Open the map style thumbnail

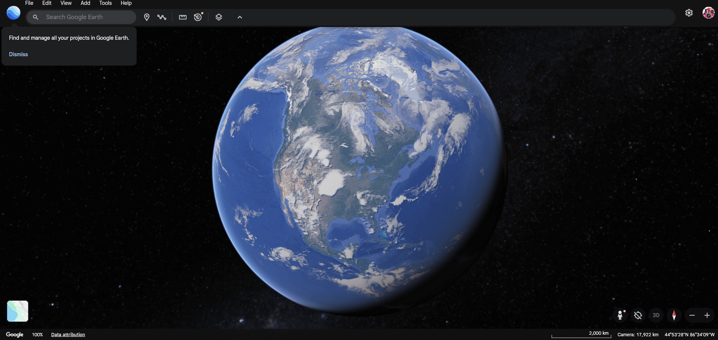(18, 311)
